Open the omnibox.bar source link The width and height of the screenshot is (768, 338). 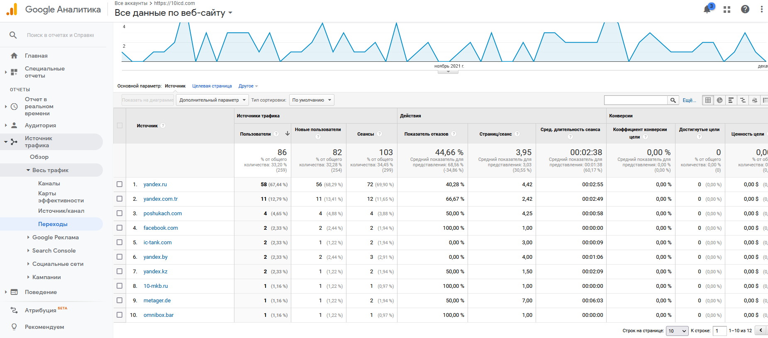click(158, 315)
